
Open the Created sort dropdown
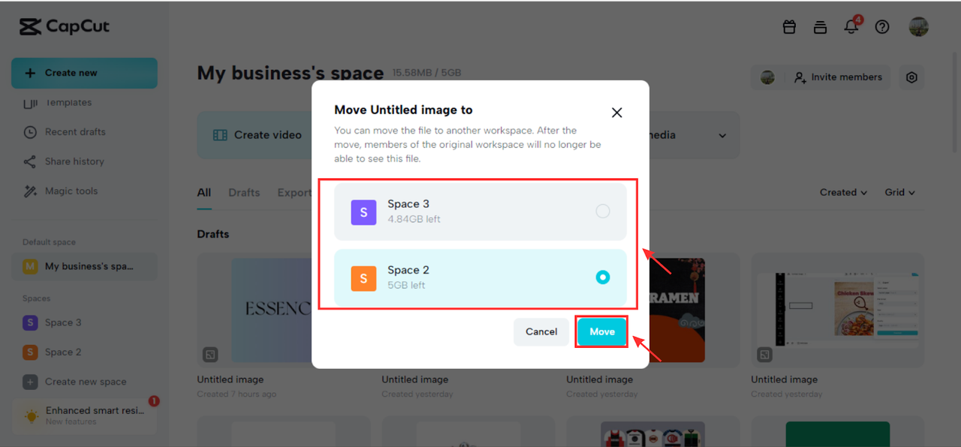[x=843, y=192]
